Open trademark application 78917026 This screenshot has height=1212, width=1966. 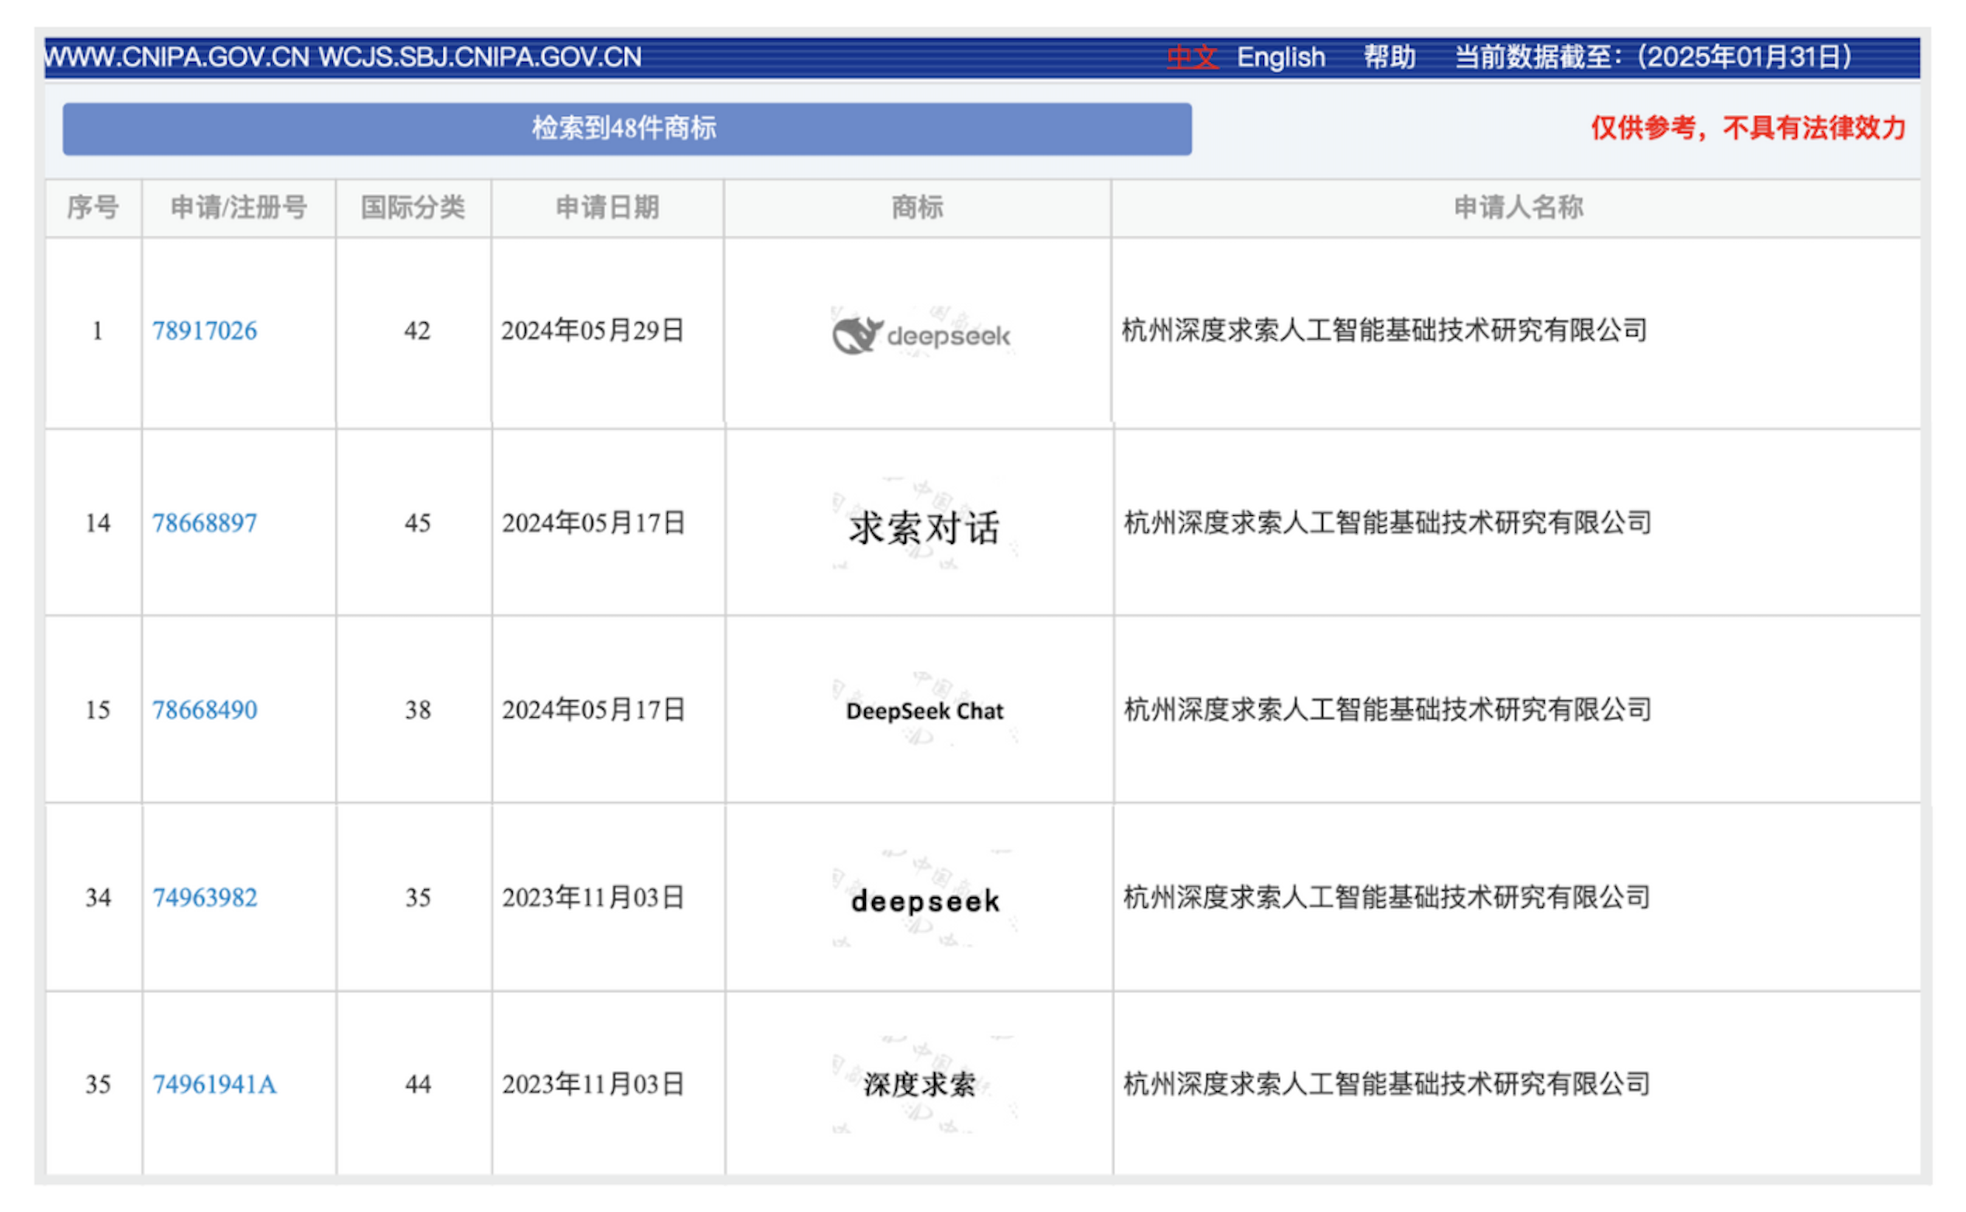(204, 331)
